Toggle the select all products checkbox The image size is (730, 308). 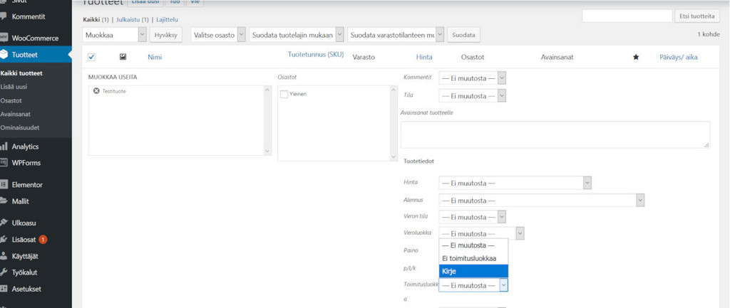tap(91, 57)
